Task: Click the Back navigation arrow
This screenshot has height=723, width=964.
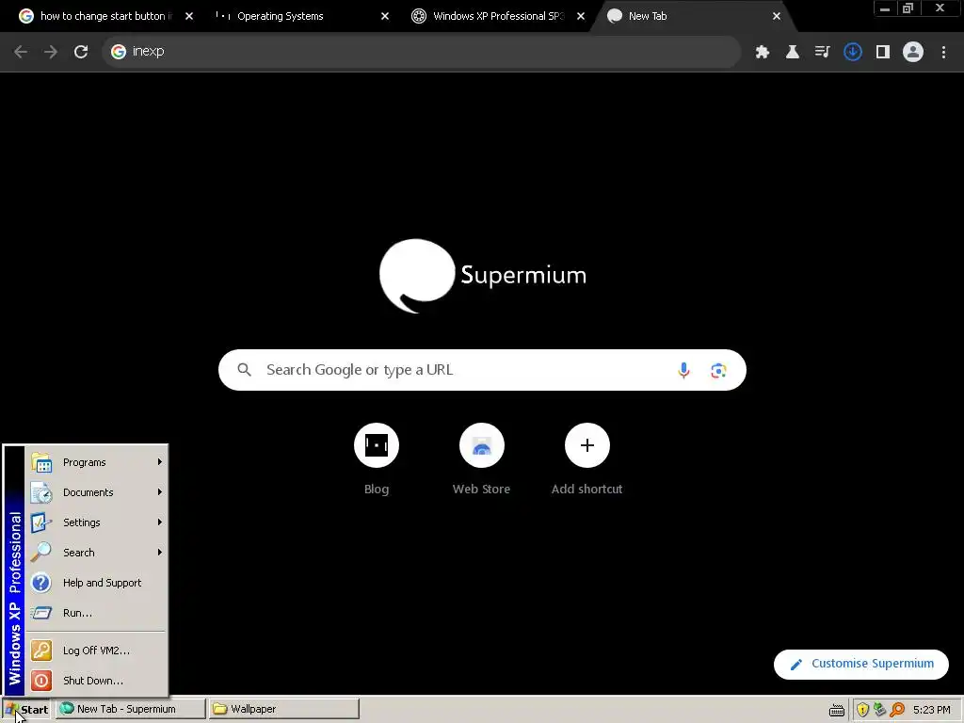Action: click(21, 52)
